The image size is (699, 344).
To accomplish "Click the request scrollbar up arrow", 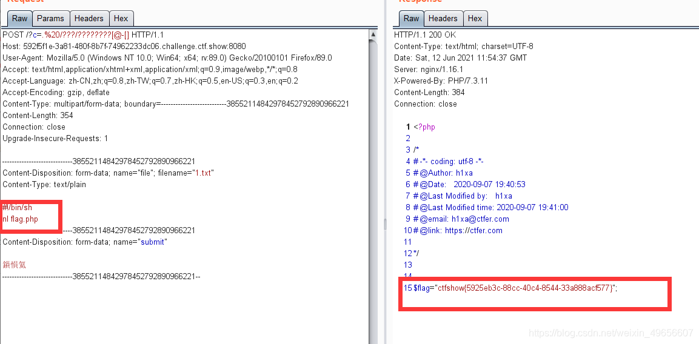I will (x=373, y=35).
